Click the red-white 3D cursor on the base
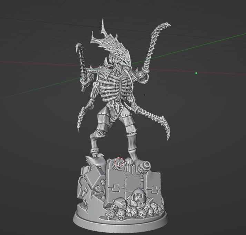This screenshot has width=246, height=235. click(x=119, y=162)
